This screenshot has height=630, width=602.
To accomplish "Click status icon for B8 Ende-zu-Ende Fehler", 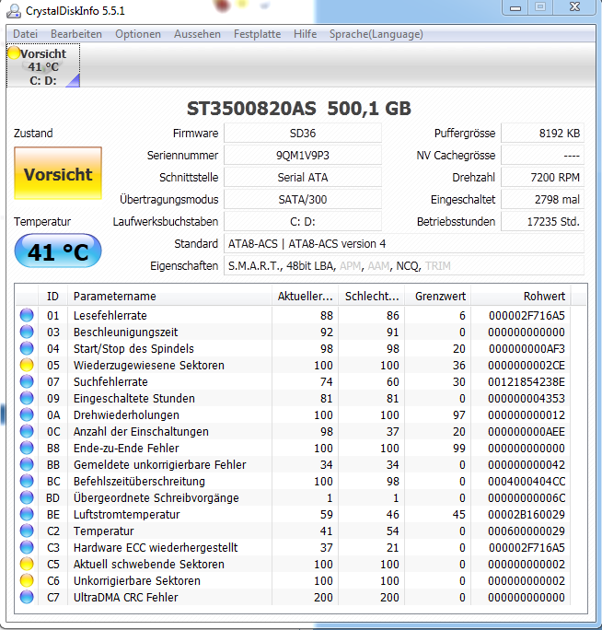I will point(27,448).
